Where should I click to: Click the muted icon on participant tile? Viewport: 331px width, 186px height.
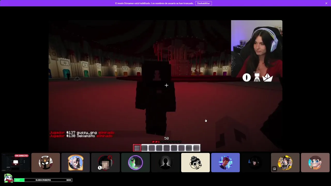click(274, 169)
